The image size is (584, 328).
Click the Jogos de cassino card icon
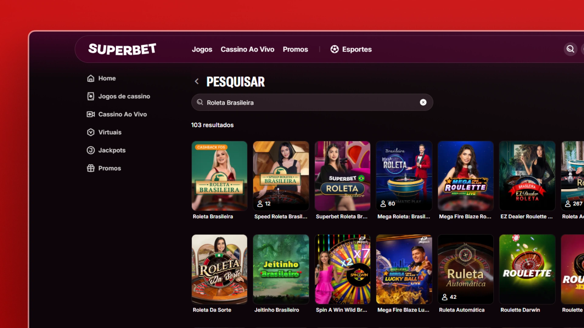(x=91, y=96)
